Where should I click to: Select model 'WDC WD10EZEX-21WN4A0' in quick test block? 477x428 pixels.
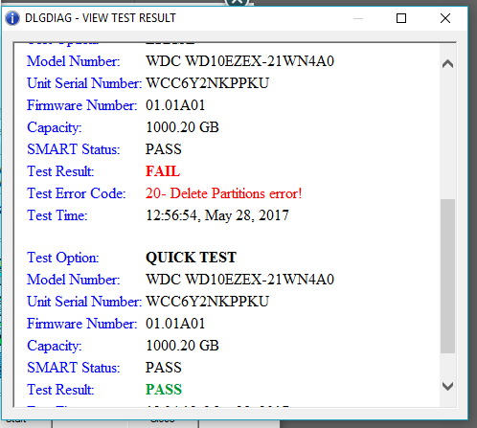(239, 280)
